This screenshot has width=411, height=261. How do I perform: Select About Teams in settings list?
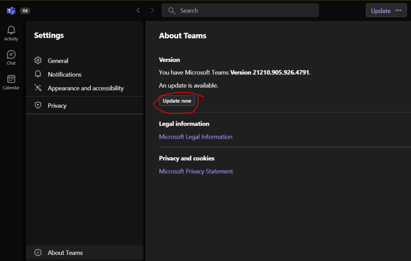point(65,253)
